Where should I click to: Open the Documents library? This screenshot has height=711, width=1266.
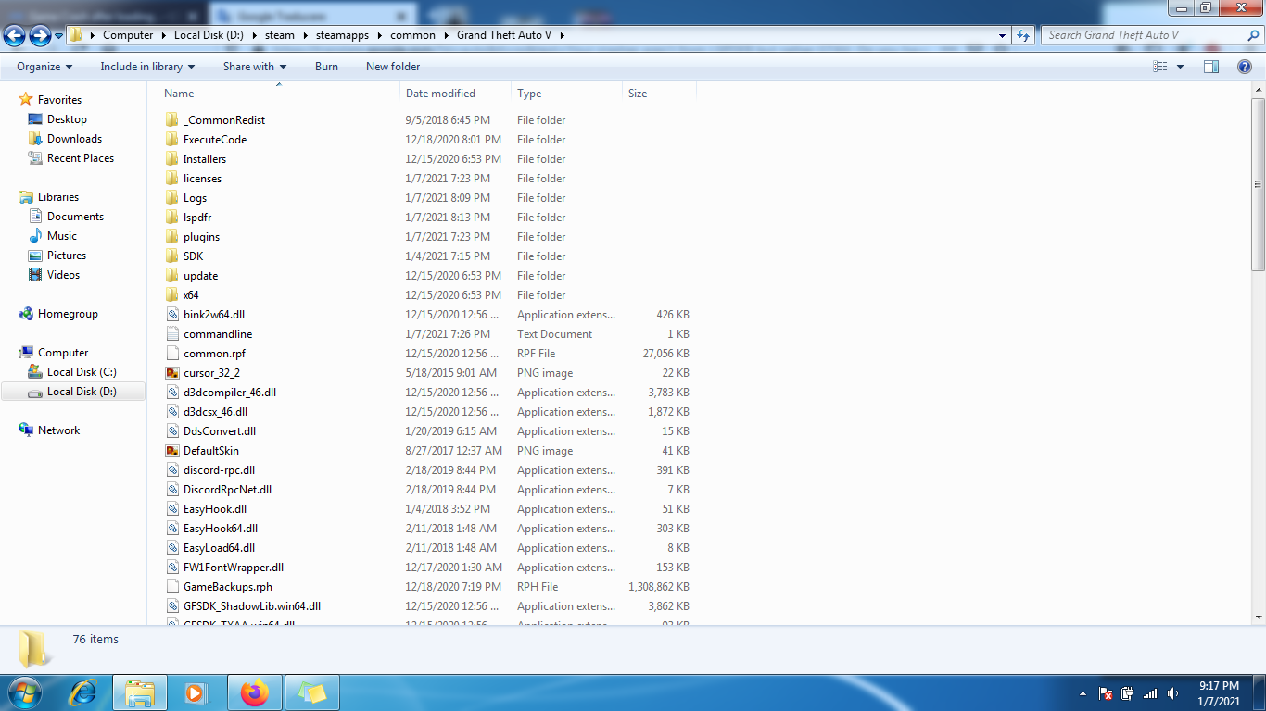[75, 217]
